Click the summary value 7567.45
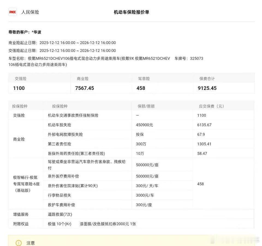This screenshot has width=262, height=246. 85,88
